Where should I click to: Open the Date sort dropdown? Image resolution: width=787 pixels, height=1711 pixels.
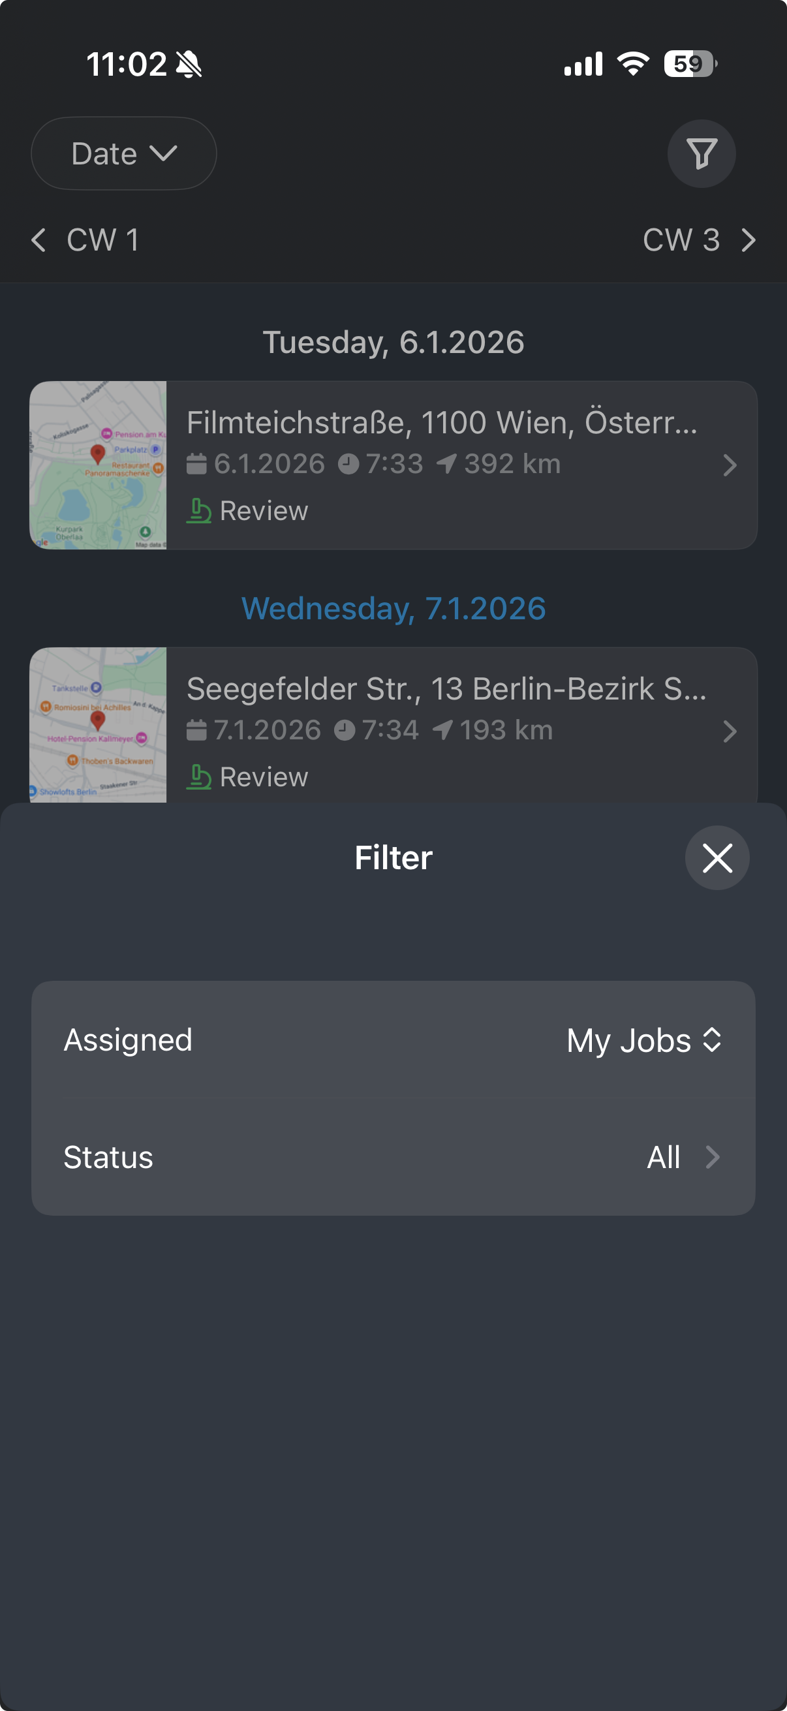(123, 153)
